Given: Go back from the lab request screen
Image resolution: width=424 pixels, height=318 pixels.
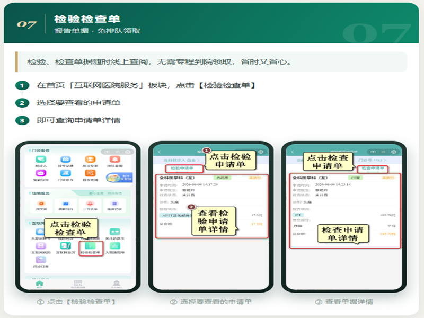Looking at the screenshot, I should coord(160,152).
